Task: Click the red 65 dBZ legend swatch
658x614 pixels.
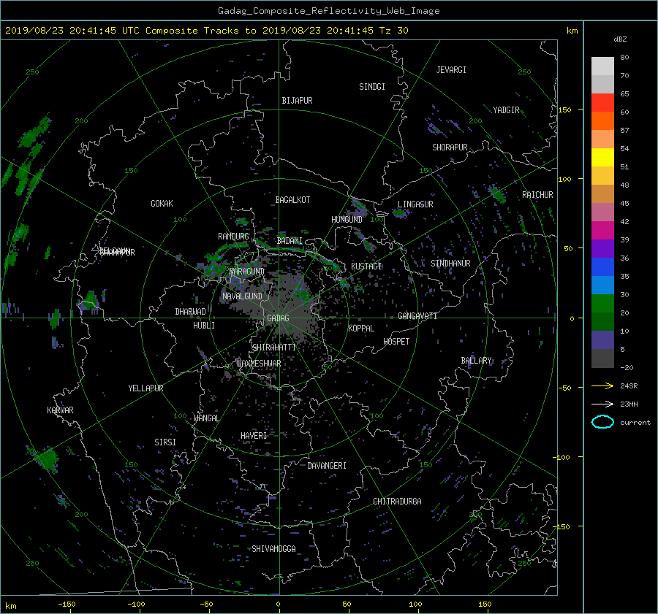Action: click(602, 103)
